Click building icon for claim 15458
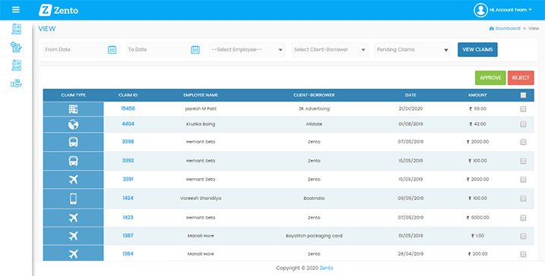Viewport: 545px width, 276px height. [73, 109]
